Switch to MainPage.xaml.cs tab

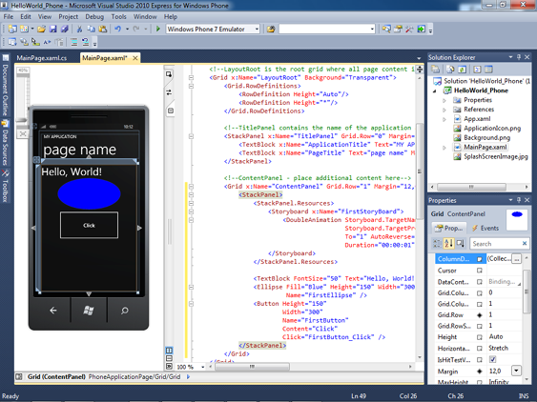tap(42, 58)
